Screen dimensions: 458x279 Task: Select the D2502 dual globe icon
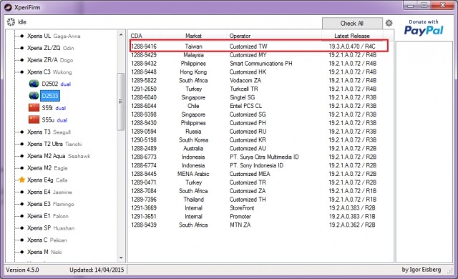coord(34,84)
